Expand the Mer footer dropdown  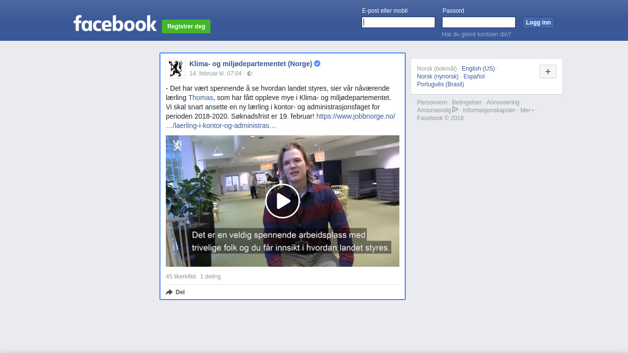527,110
